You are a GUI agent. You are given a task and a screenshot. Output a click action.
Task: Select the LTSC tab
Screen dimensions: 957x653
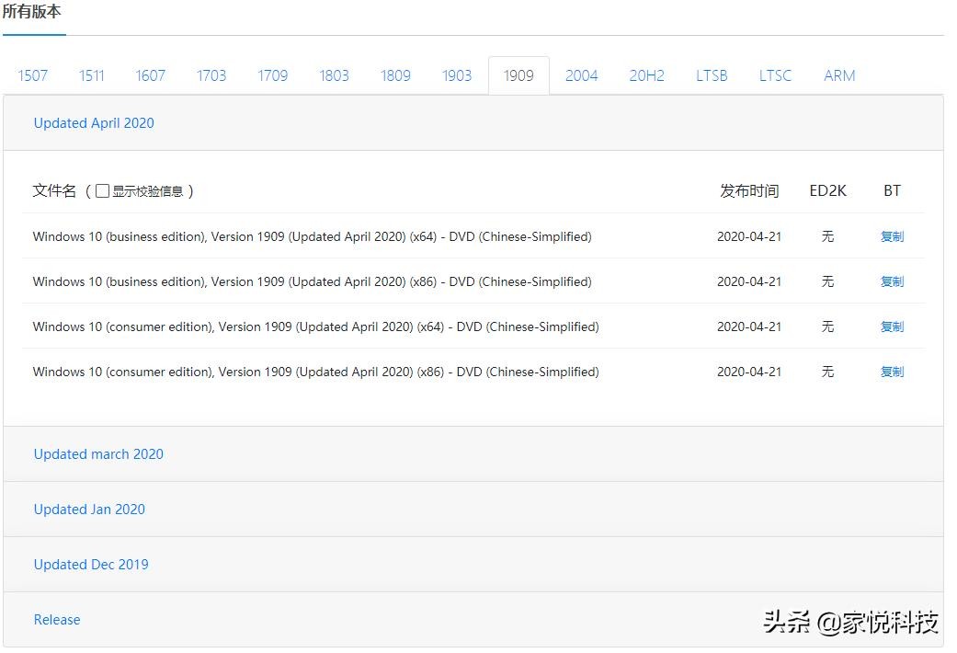click(x=775, y=75)
